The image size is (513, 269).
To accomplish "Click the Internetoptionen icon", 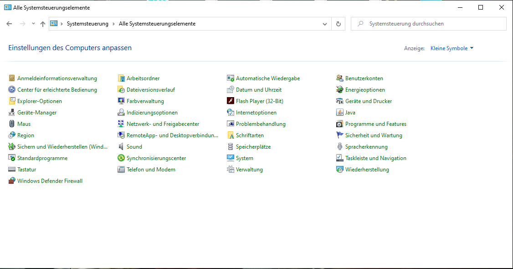I will pyautogui.click(x=231, y=113).
